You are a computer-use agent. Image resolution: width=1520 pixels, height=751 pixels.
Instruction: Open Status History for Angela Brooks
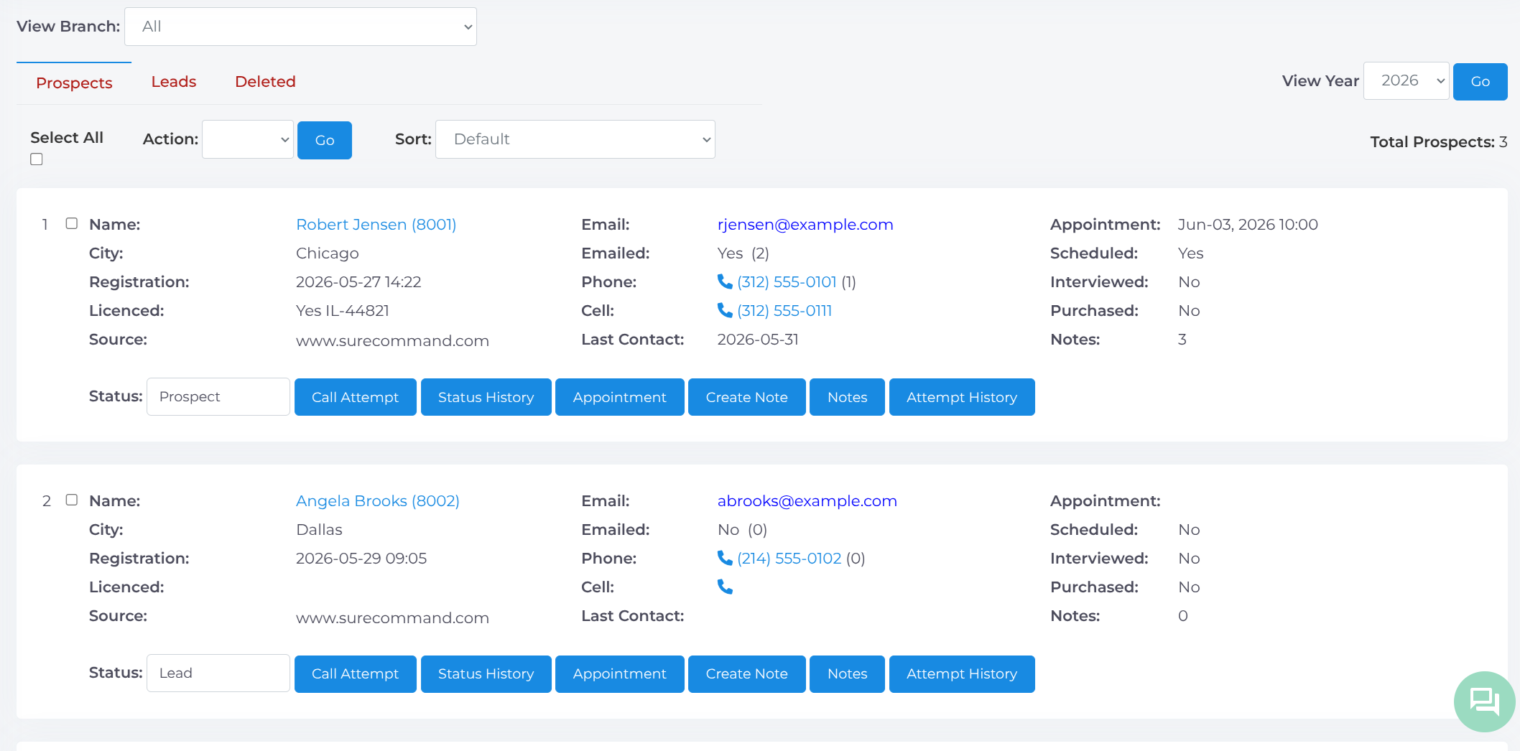[486, 674]
